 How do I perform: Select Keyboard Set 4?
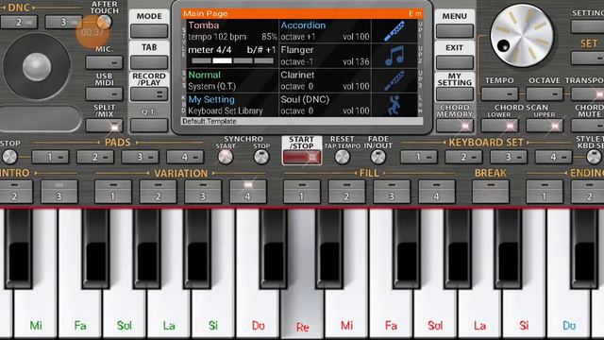pyautogui.click(x=554, y=157)
